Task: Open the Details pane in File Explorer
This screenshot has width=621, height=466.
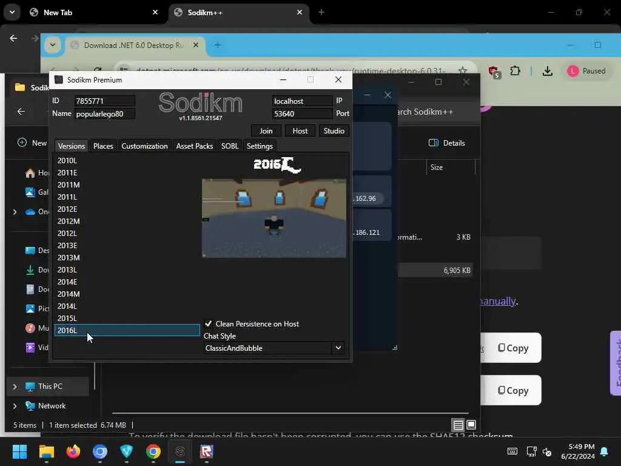Action: click(x=447, y=143)
